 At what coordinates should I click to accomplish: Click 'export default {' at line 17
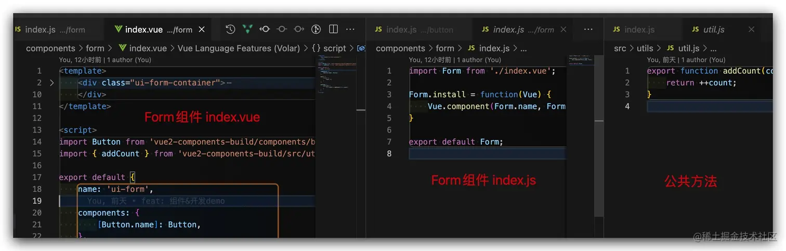97,177
